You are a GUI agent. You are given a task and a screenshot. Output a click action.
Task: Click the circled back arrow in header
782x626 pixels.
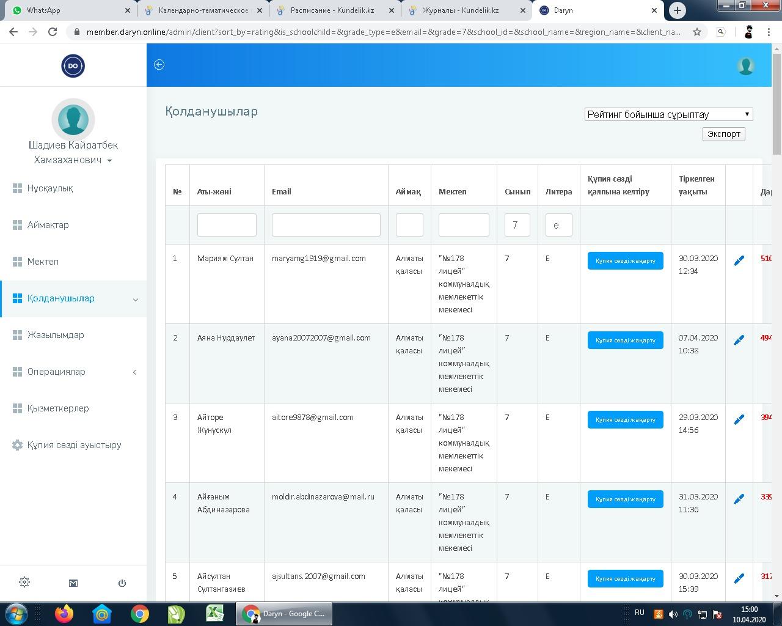click(159, 65)
